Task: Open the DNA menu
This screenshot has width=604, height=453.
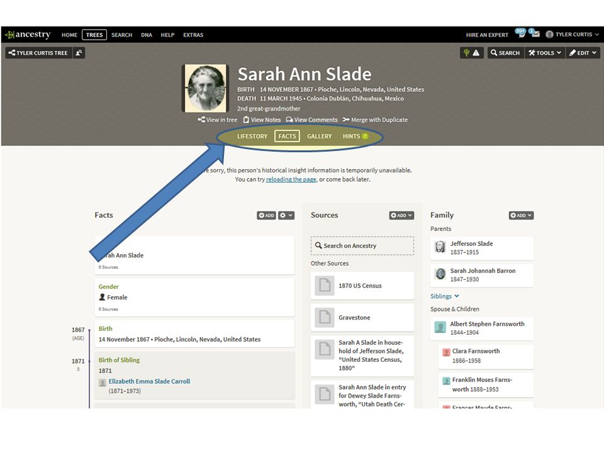Action: tap(147, 35)
